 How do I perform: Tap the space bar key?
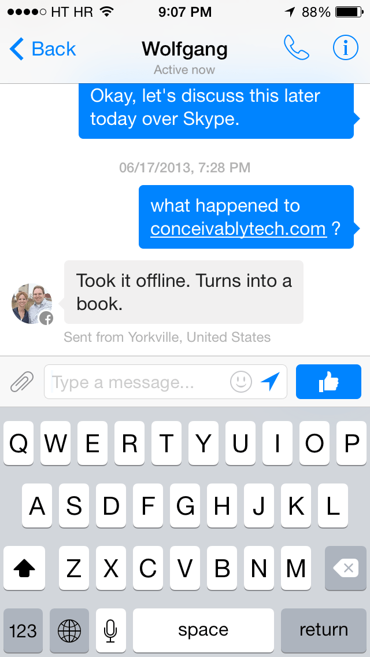coord(203,630)
